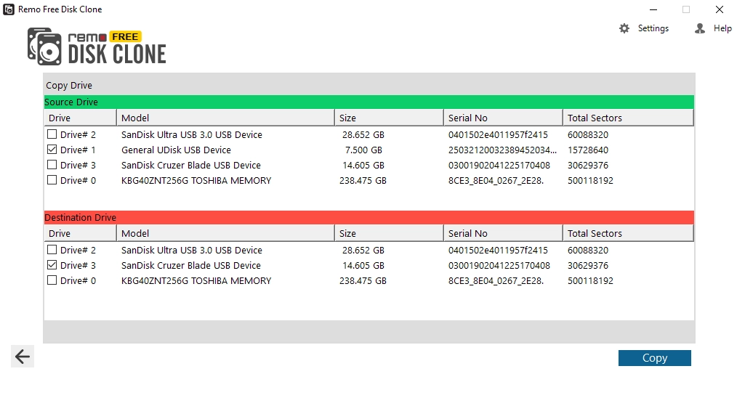
Task: Open Settings via the gear icon
Action: click(624, 28)
